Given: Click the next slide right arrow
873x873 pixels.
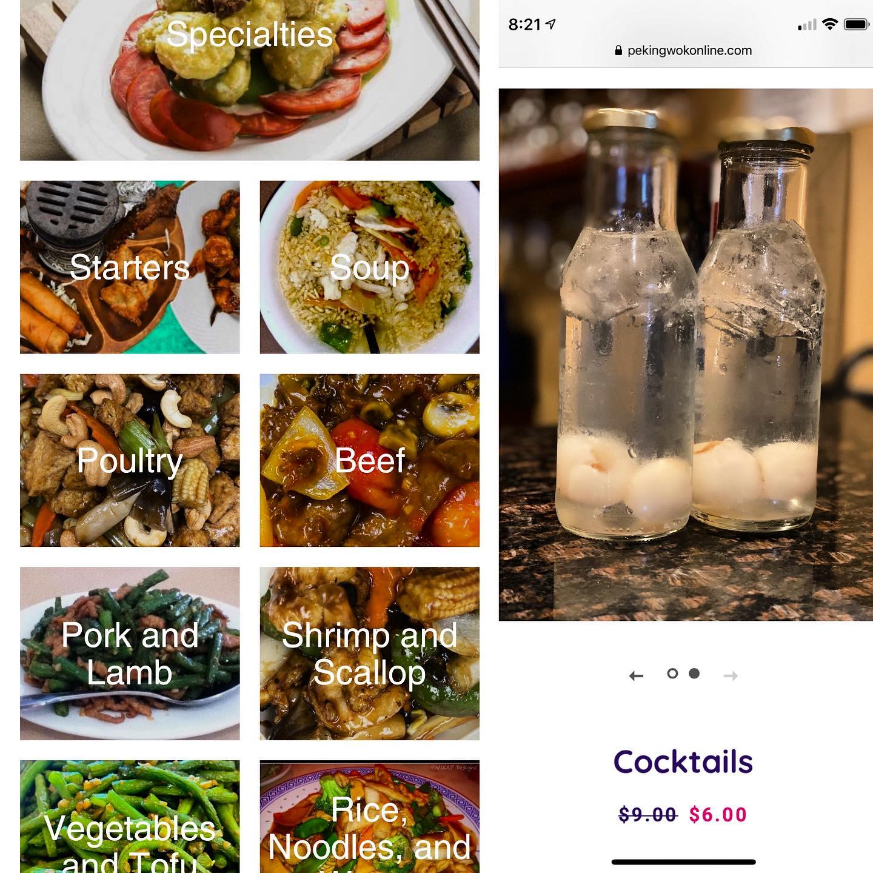Looking at the screenshot, I should (731, 675).
